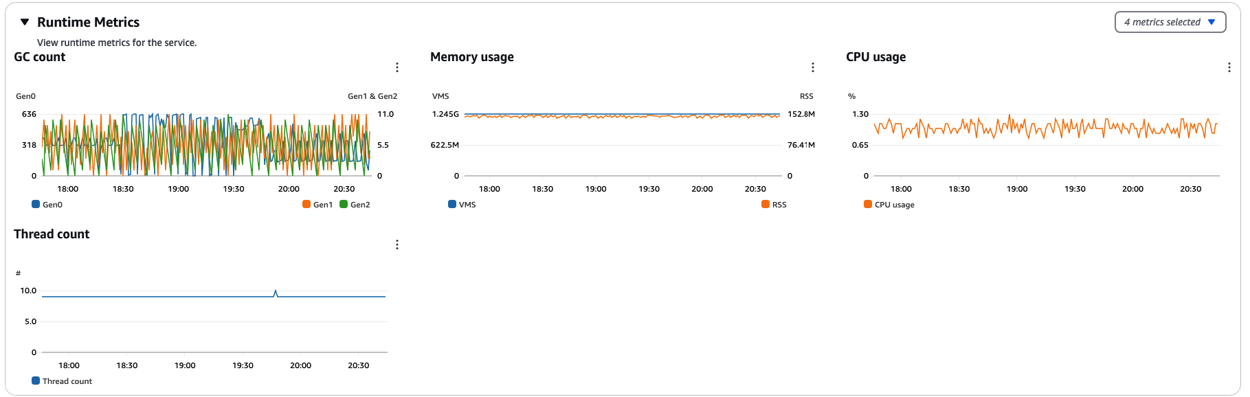This screenshot has height=397, width=1250.
Task: Toggle the Thread count series in its legend
Action: [x=61, y=381]
